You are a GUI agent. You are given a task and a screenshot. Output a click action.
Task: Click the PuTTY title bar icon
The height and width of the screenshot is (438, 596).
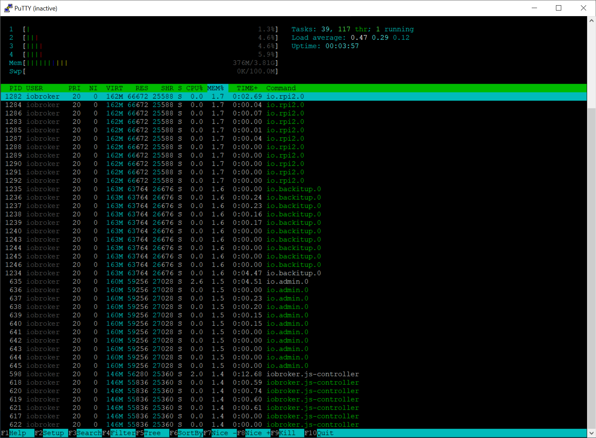coord(8,8)
